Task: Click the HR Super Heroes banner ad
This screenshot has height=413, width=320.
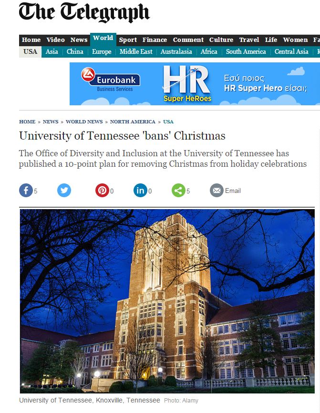Action: pyautogui.click(x=195, y=84)
